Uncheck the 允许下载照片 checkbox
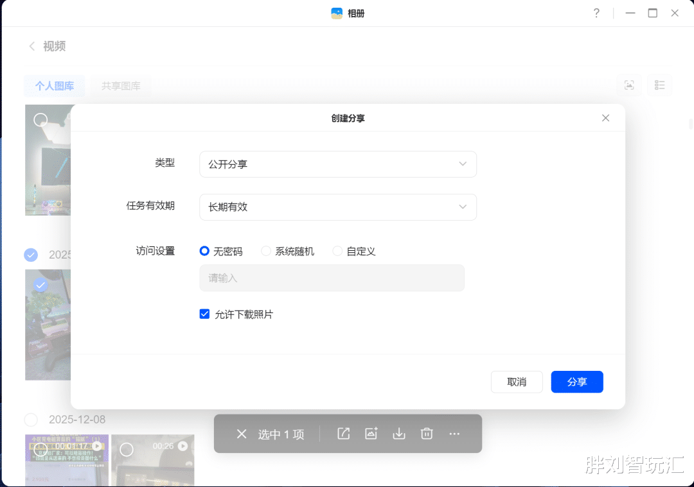The width and height of the screenshot is (694, 487). (204, 314)
